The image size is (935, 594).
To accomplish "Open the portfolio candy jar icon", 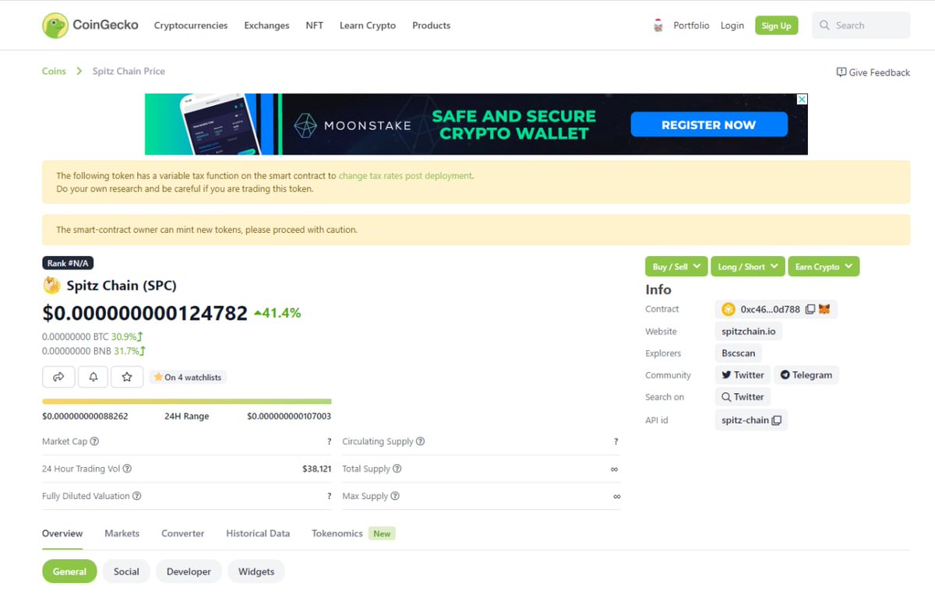I will pos(658,26).
